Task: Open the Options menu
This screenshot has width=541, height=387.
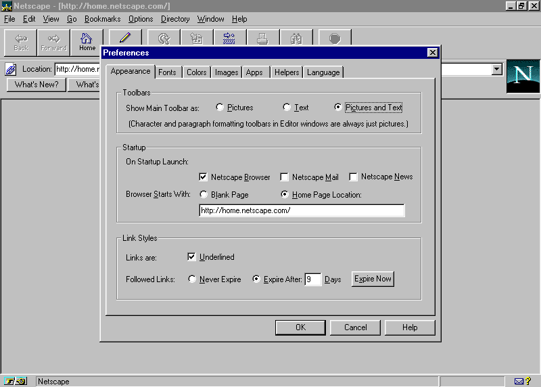Action: 141,19
